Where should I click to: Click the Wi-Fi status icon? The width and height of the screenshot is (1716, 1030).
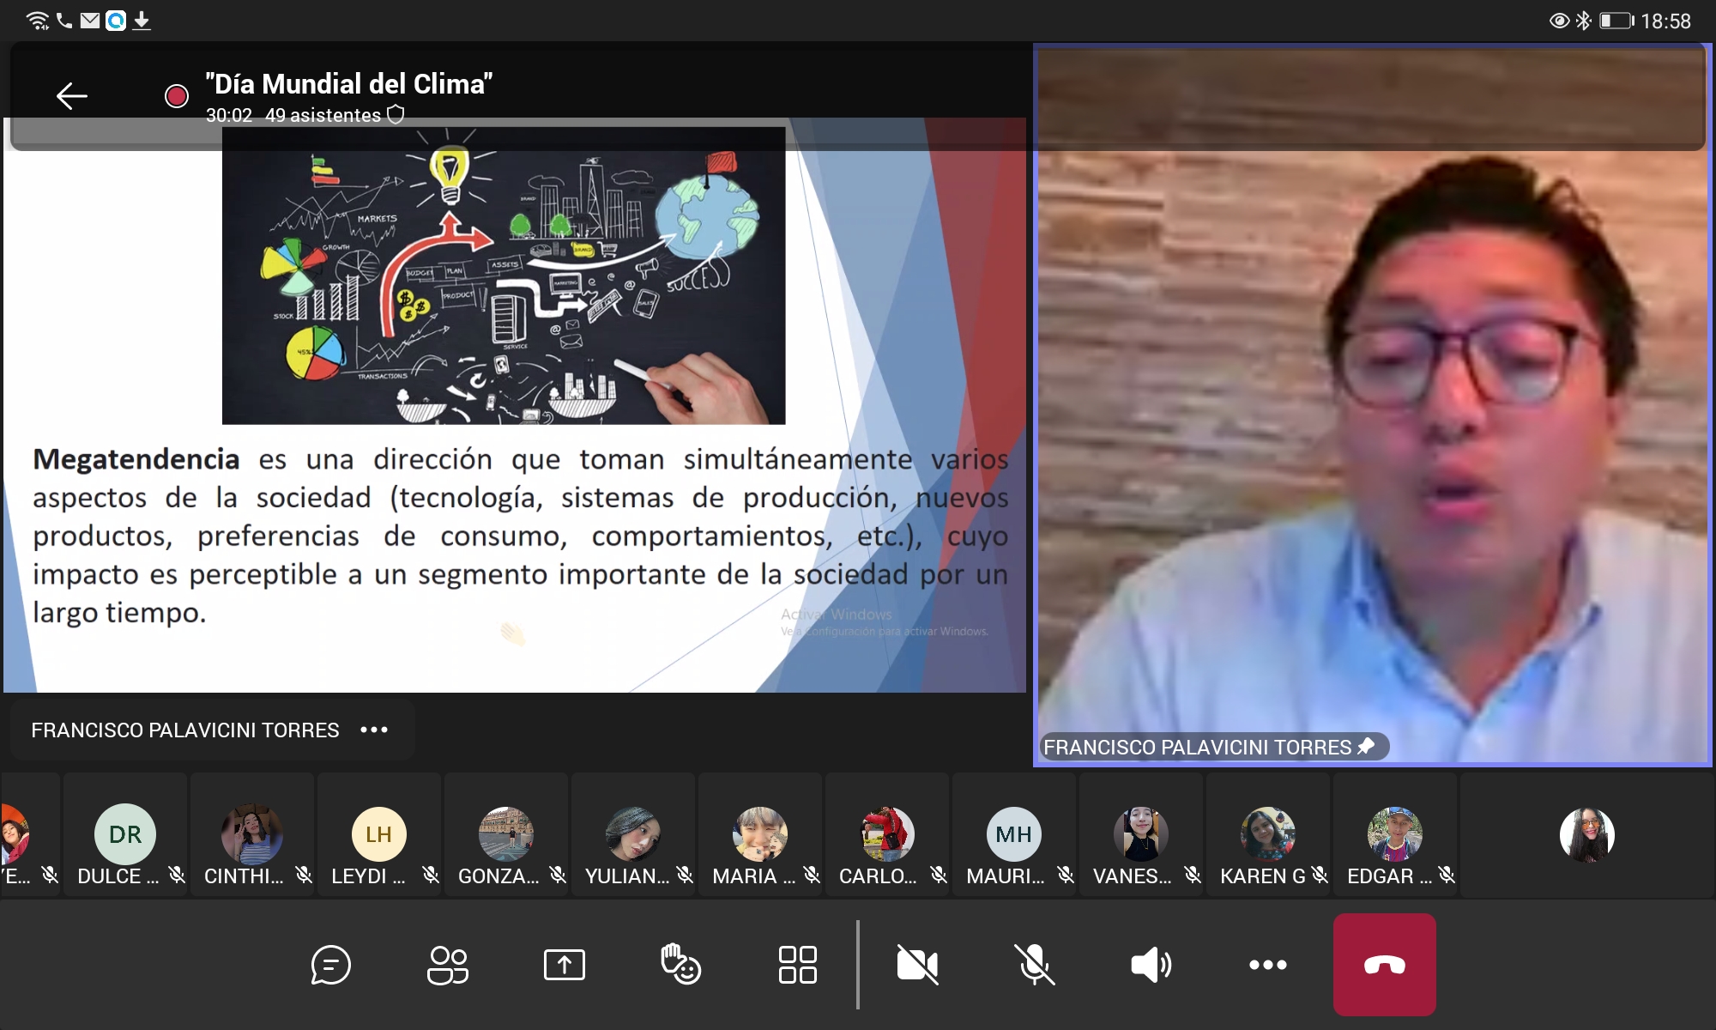(x=38, y=21)
